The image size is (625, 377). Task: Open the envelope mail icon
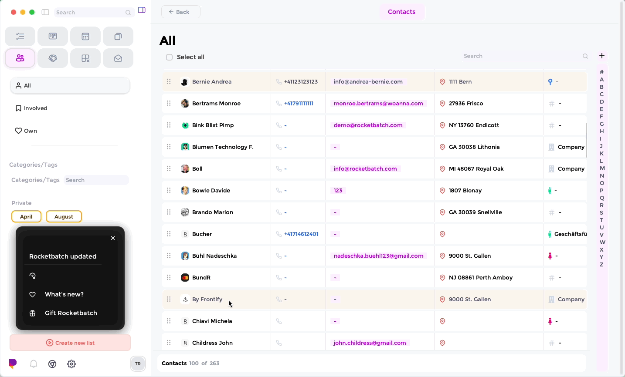[118, 58]
